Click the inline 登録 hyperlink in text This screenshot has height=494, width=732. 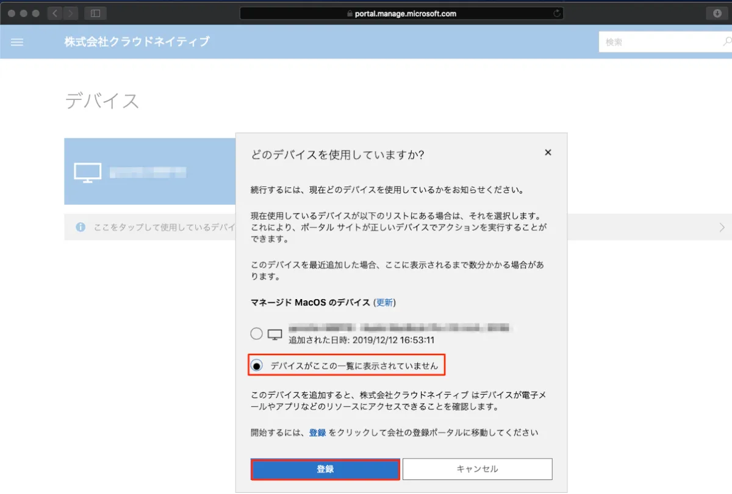point(317,432)
